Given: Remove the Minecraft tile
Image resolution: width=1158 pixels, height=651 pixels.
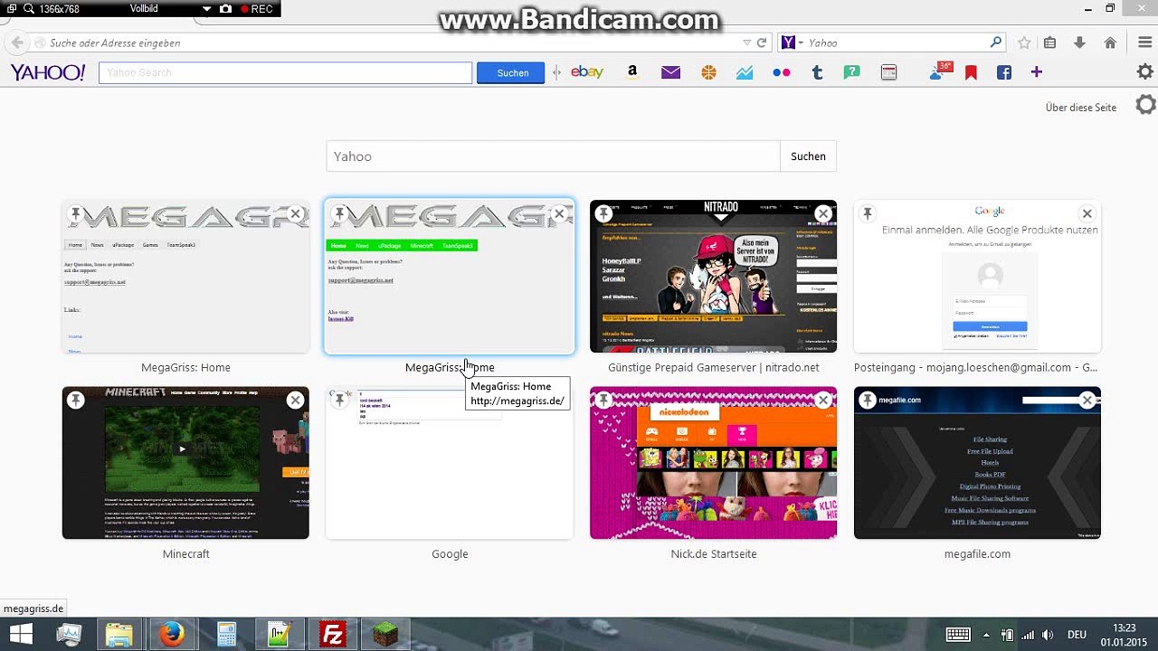Looking at the screenshot, I should point(295,401).
